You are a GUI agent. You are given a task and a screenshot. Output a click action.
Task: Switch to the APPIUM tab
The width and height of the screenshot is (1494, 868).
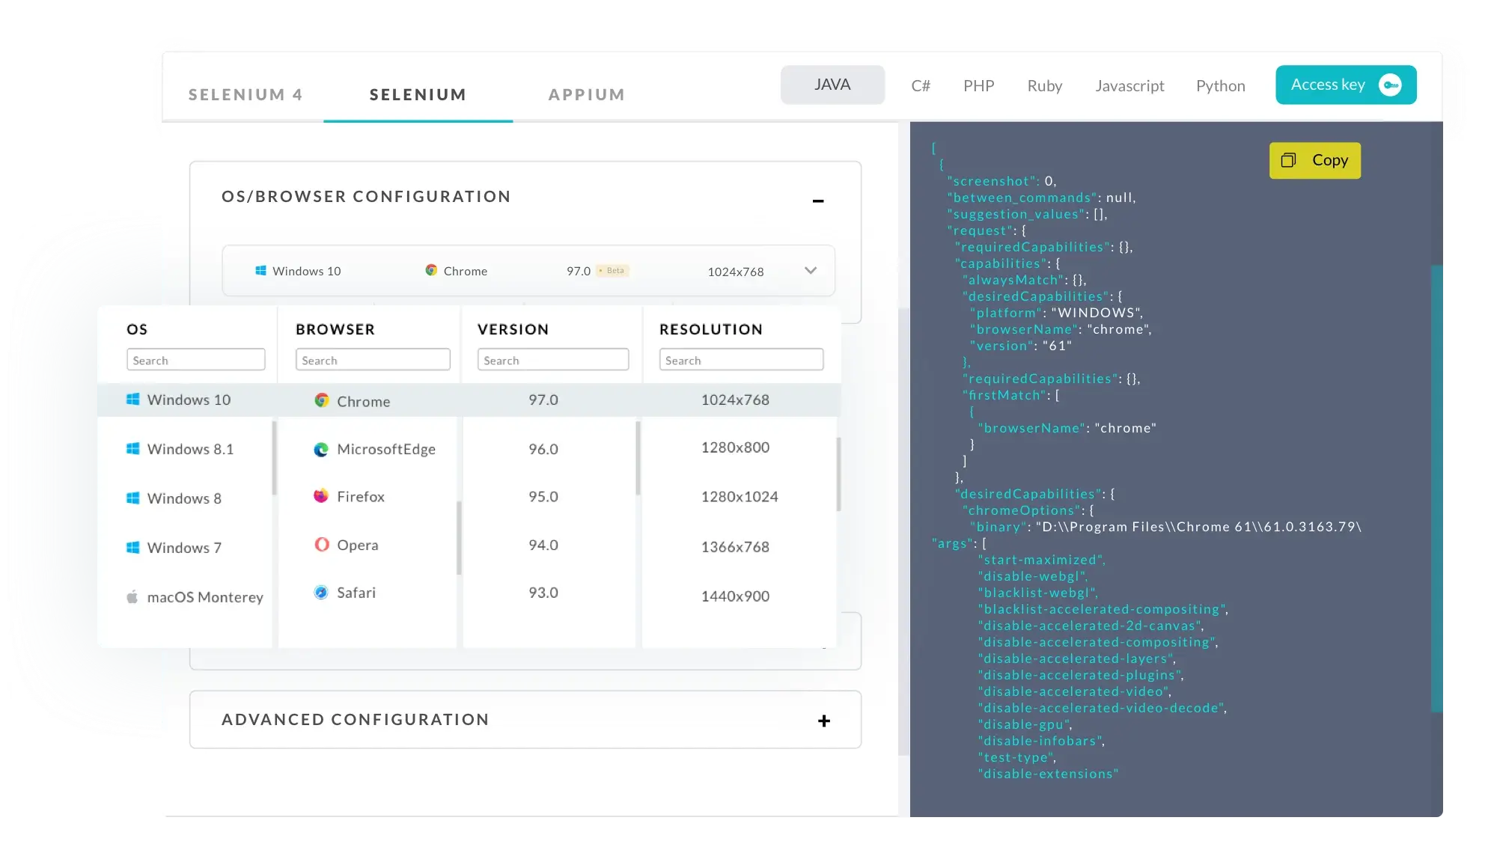[587, 94]
